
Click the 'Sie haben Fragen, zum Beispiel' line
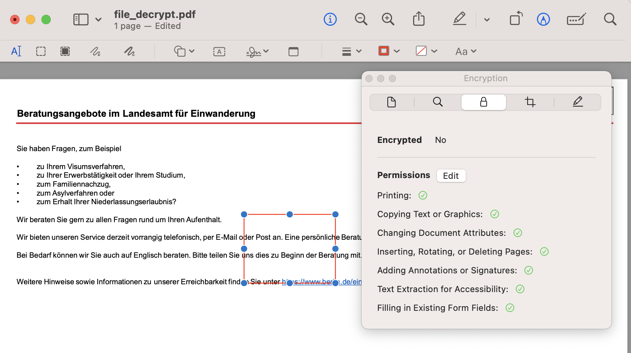pos(69,149)
